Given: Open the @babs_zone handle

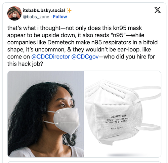Looking at the screenshot, I should 36,17.
